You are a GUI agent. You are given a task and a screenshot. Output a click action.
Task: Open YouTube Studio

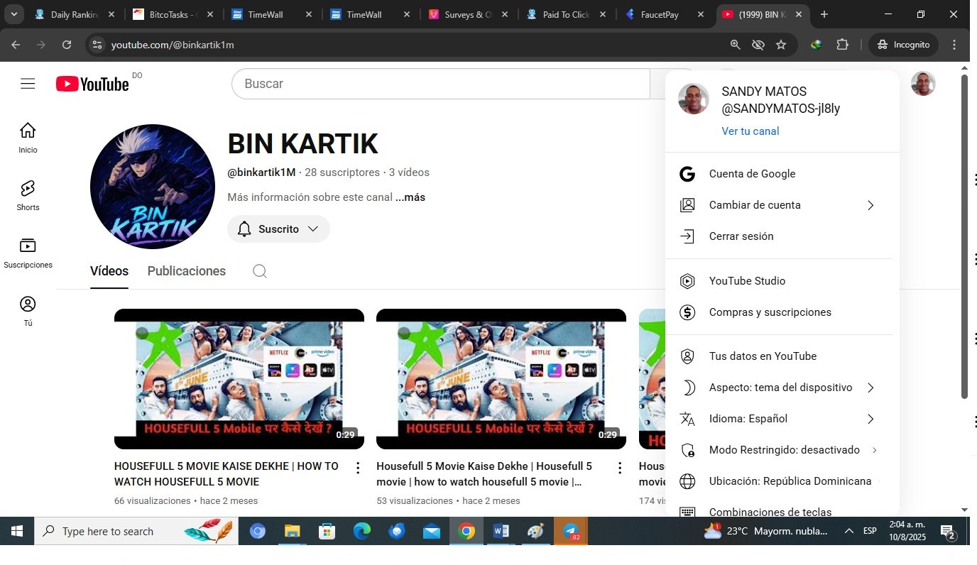(x=782, y=281)
